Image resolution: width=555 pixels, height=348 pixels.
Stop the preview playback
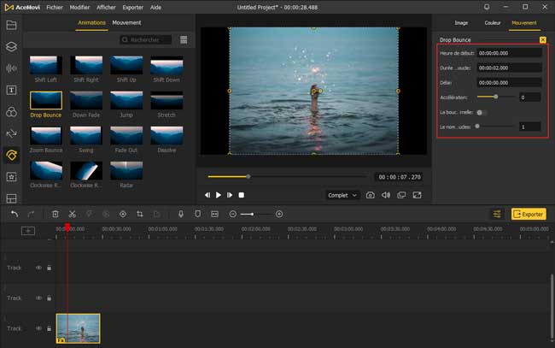coord(242,195)
